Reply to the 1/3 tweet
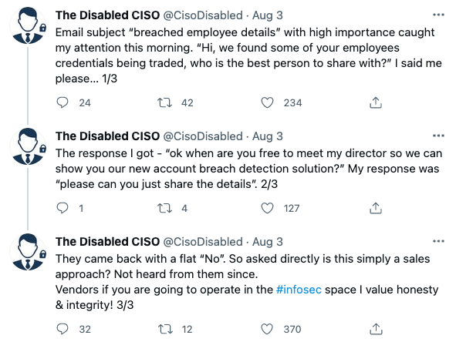456x342 pixels. click(62, 102)
